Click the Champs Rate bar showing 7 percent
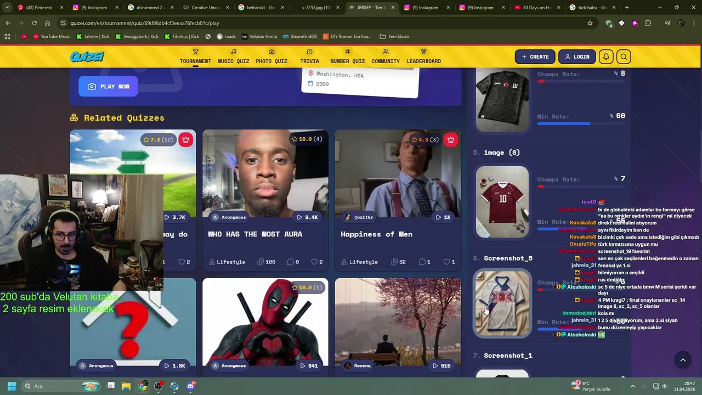 point(581,187)
